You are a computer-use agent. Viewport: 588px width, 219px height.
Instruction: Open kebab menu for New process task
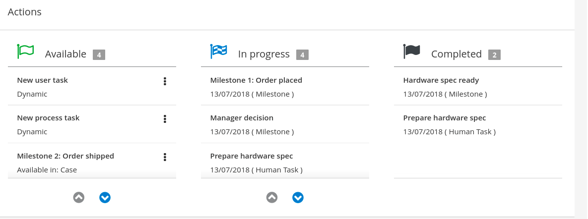pos(165,119)
